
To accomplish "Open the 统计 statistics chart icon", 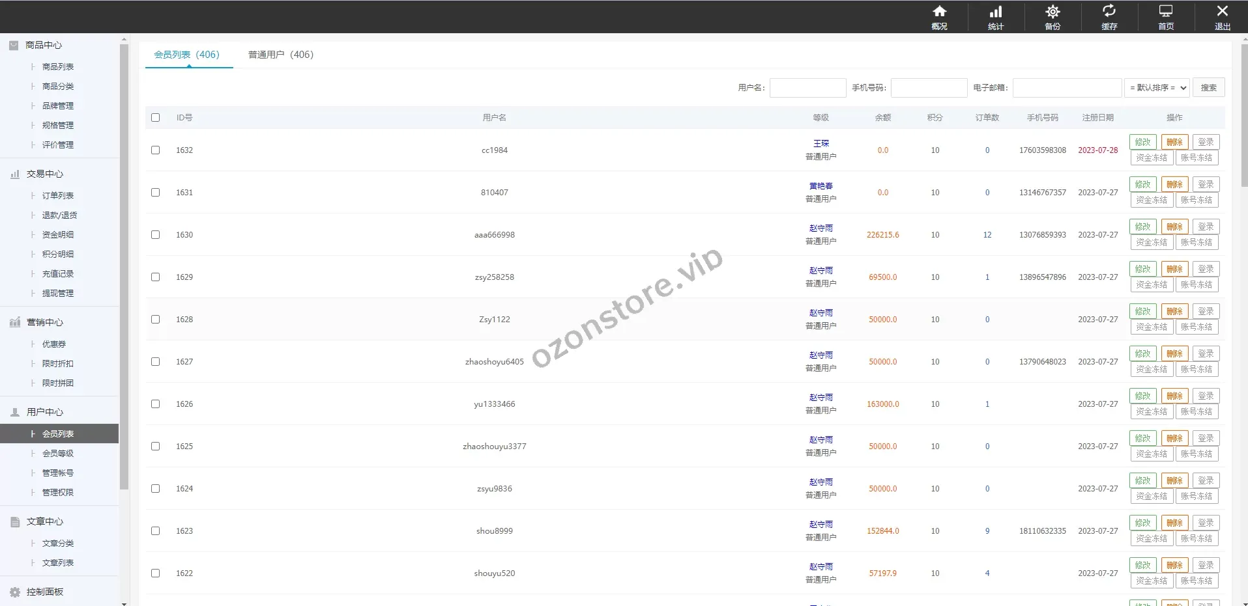I will (996, 12).
